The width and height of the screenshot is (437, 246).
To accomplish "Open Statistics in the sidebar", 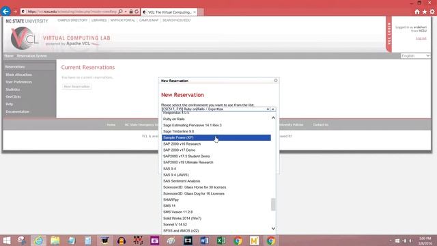I will [x=12, y=90].
